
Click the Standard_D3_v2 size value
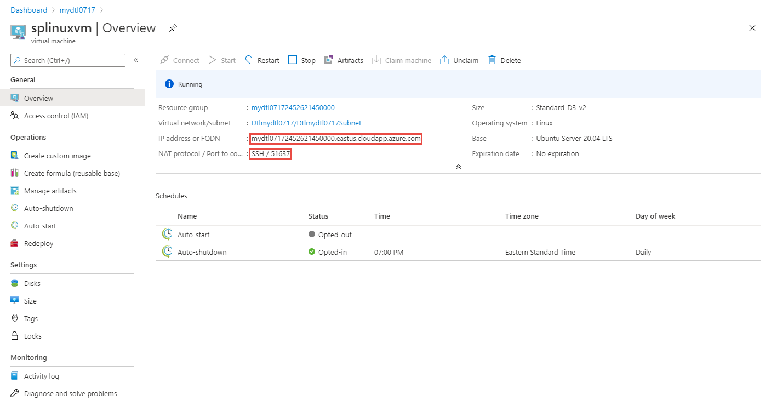[561, 108]
